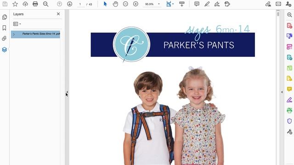
Task: Open the green printer tool in right pane
Action: tap(289, 110)
